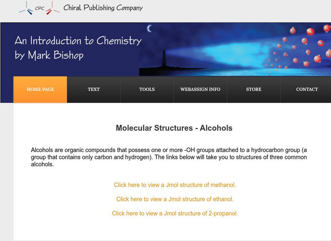331x241 pixels.
Task: Open the Text menu item
Action: coord(94,89)
